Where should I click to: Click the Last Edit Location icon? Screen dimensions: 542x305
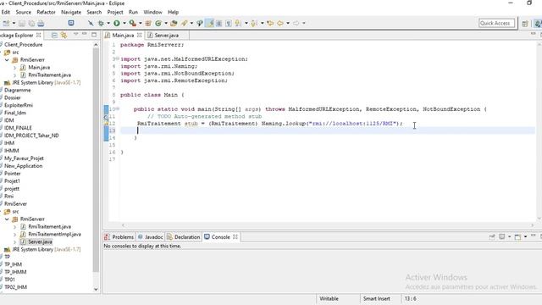click(270, 23)
